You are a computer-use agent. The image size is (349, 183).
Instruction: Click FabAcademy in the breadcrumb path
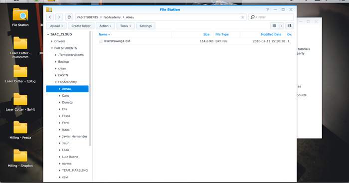click(112, 17)
